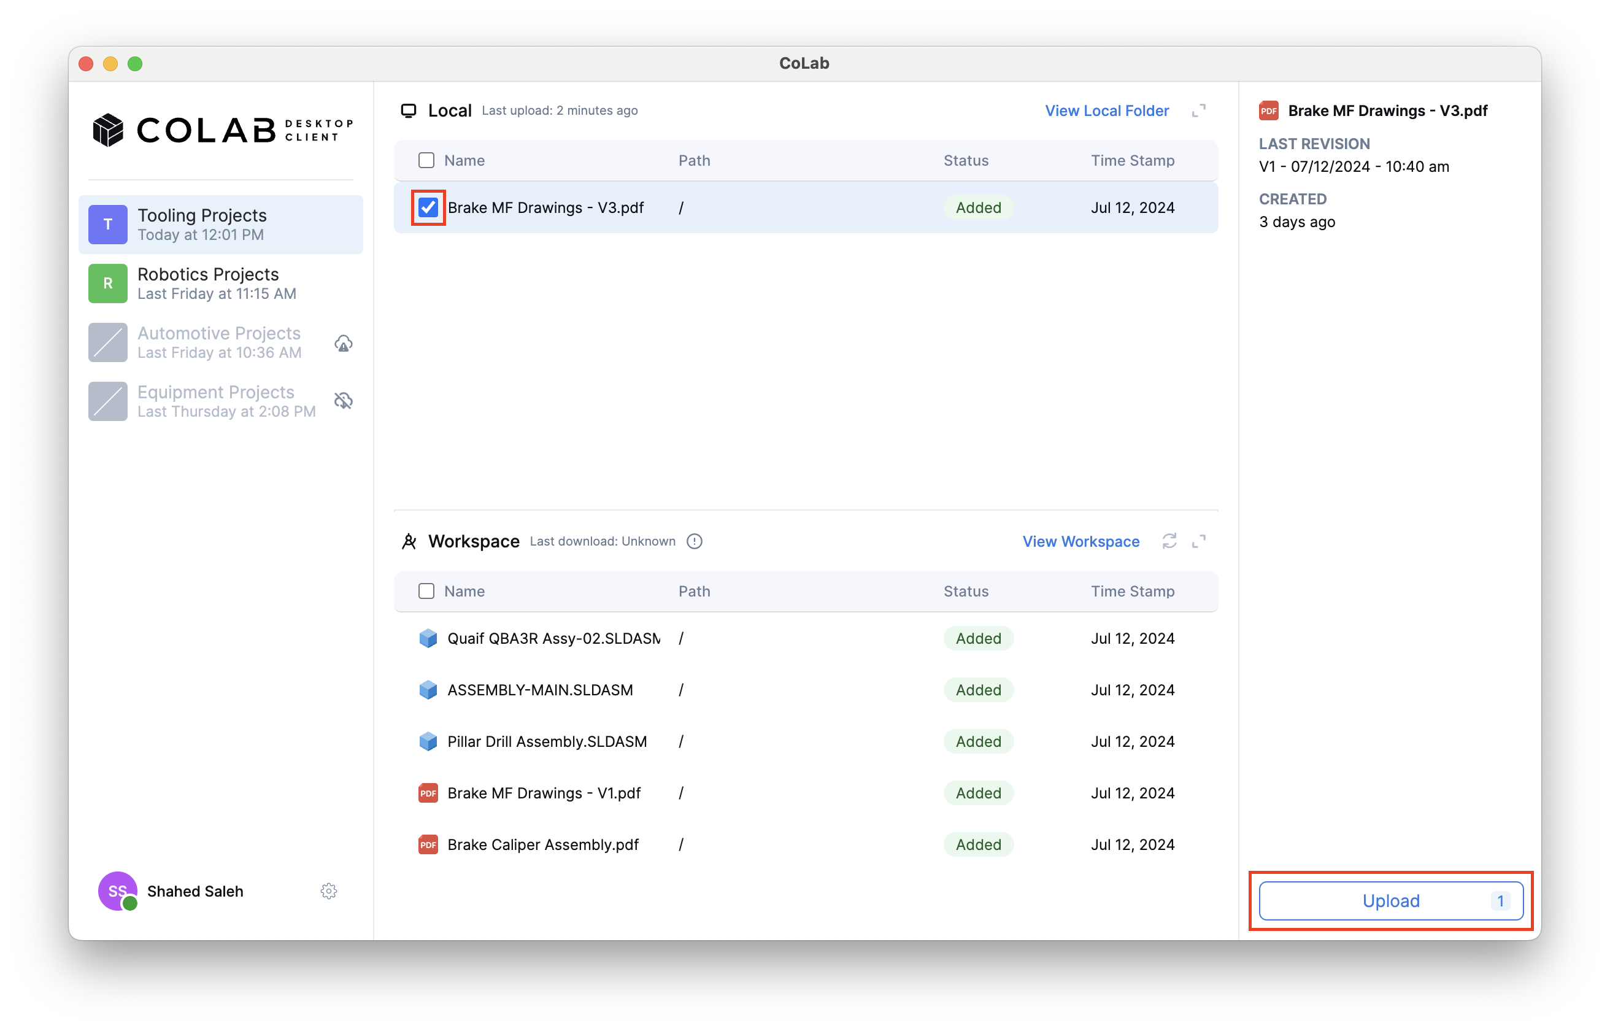Click the green fullscreen window button
Viewport: 1610px width, 1031px height.
click(x=135, y=64)
